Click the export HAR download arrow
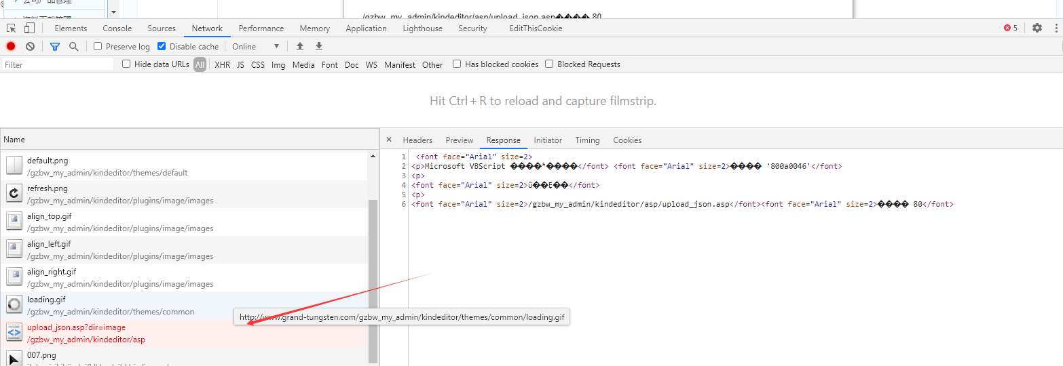Viewport: 1063px width, 366px height. (319, 46)
